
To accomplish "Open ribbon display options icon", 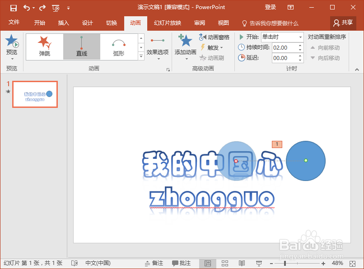I will [290, 7].
